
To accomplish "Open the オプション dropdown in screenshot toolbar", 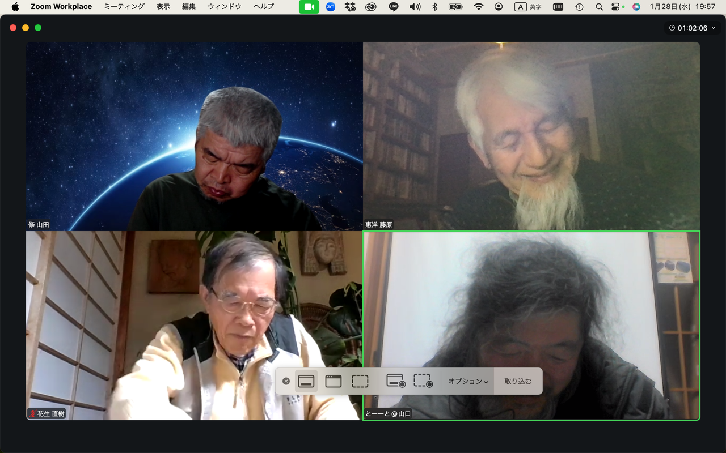I will (x=468, y=381).
